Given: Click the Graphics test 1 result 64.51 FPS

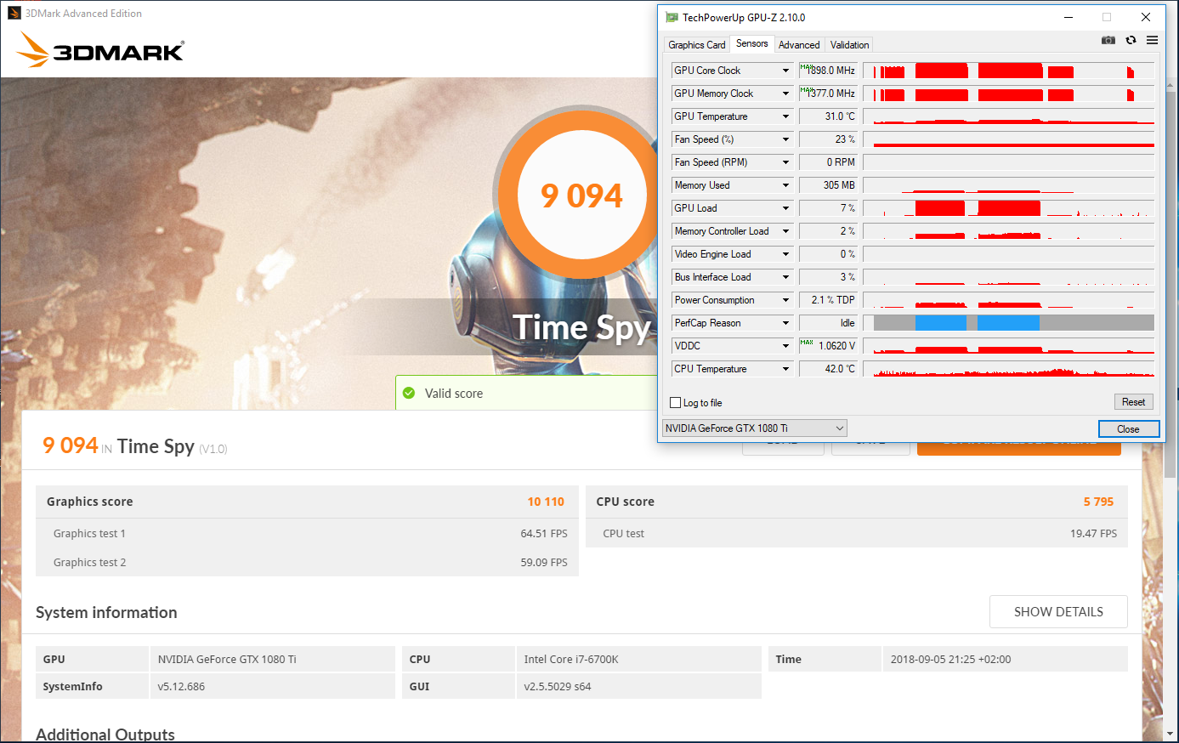Looking at the screenshot, I should tap(544, 534).
